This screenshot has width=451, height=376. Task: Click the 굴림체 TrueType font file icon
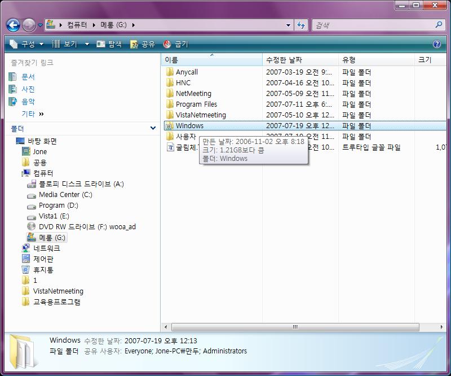pyautogui.click(x=171, y=147)
